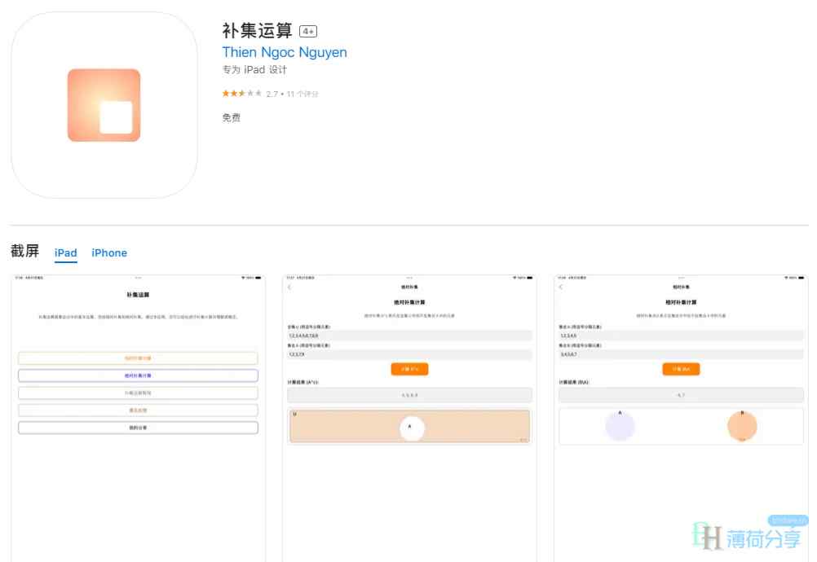Click the 补集运算 orange app icon

click(104, 105)
